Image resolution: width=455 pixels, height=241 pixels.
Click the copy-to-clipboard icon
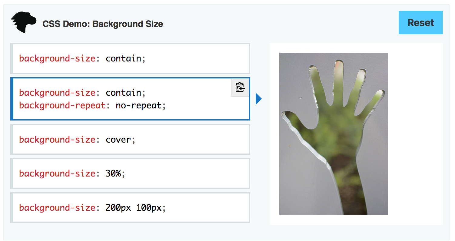pyautogui.click(x=240, y=87)
